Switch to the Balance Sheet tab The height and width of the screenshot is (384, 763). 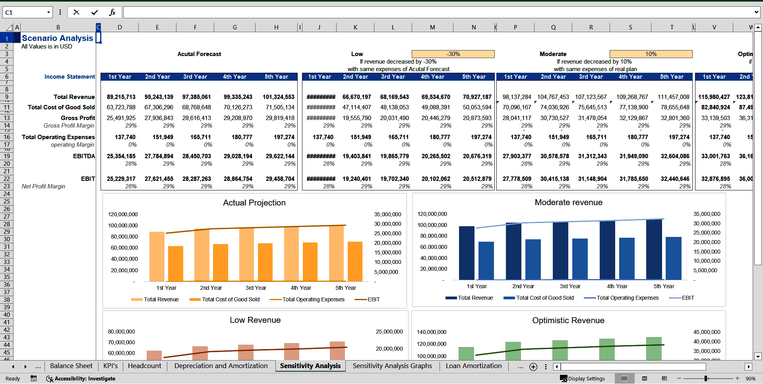click(71, 366)
